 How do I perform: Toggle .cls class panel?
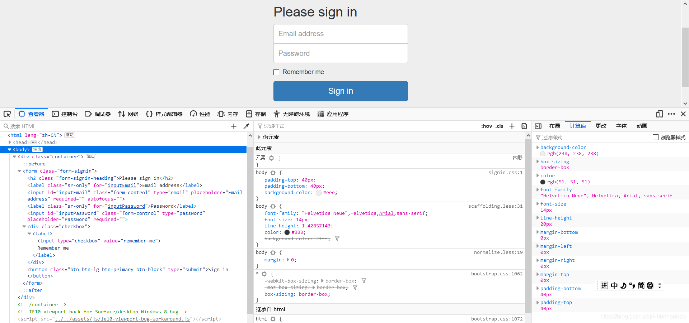[x=500, y=126]
